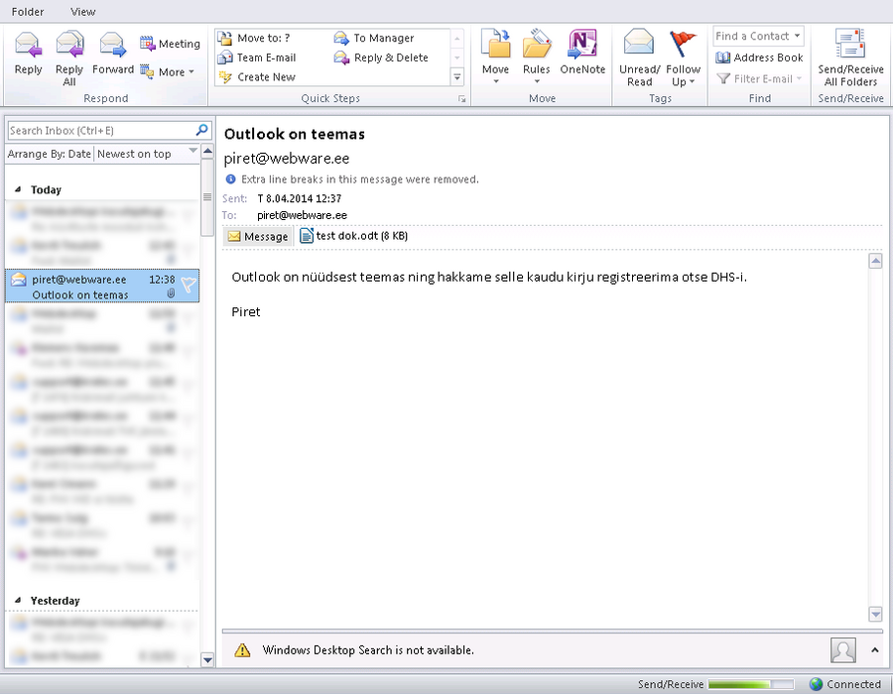893x694 pixels.
Task: Click the info bar about extra line breaks
Action: (x=352, y=179)
